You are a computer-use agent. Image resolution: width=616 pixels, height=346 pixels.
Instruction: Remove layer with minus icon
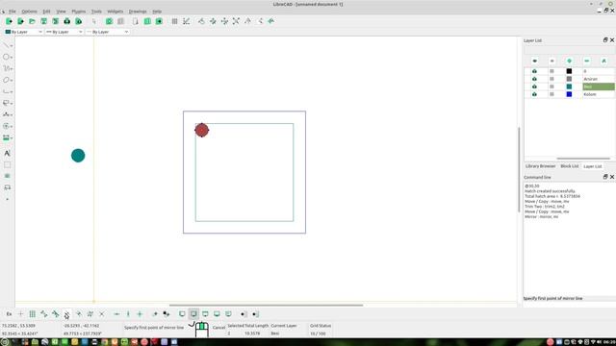pos(586,61)
